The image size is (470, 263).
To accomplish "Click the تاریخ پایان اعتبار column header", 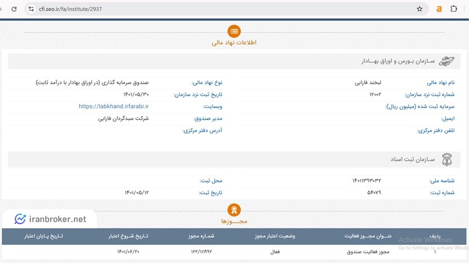I will pyautogui.click(x=44, y=236).
